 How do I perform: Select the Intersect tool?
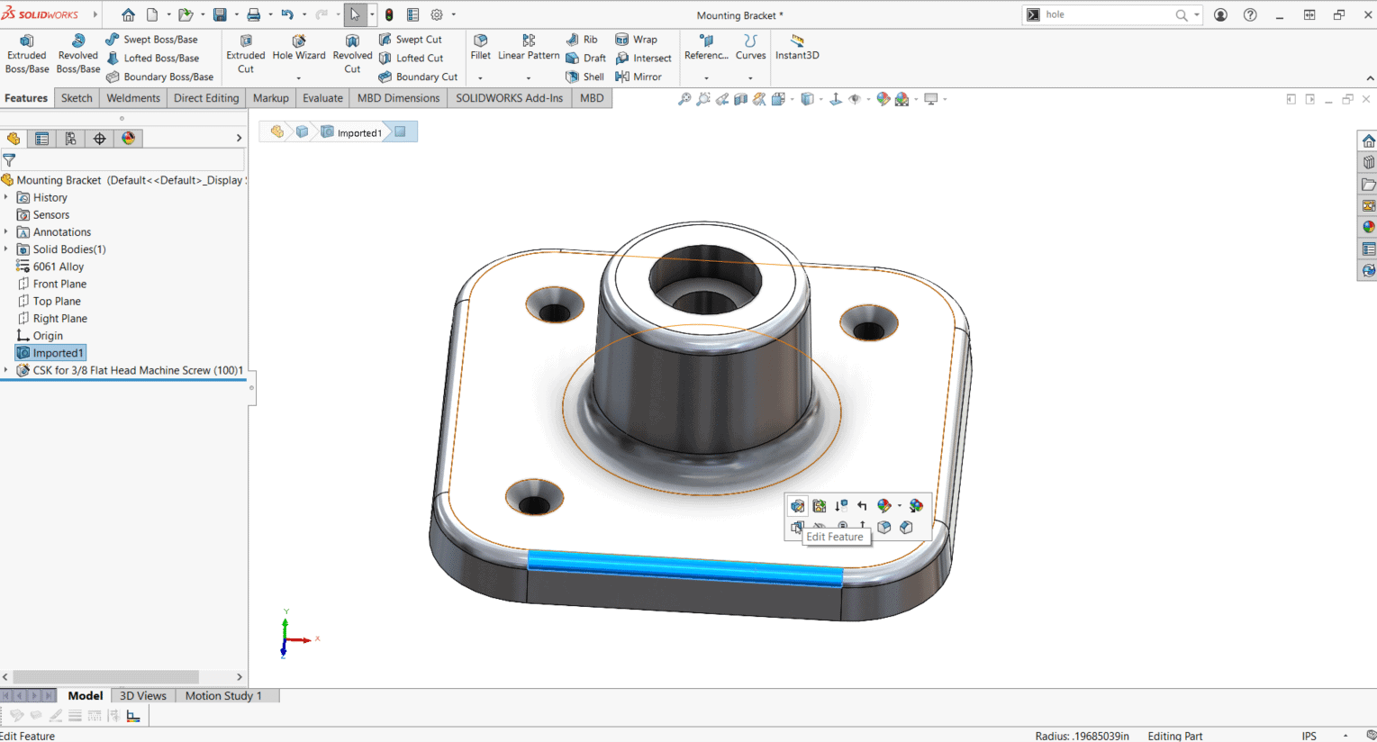(643, 59)
